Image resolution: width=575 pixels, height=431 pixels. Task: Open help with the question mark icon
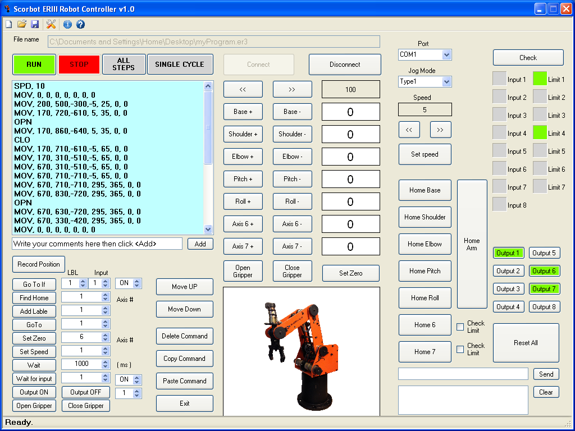(x=80, y=24)
